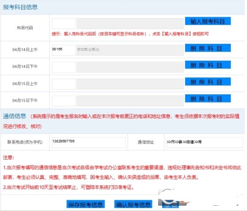
Task: Click the 保存报考信息 button
Action: coord(86,204)
